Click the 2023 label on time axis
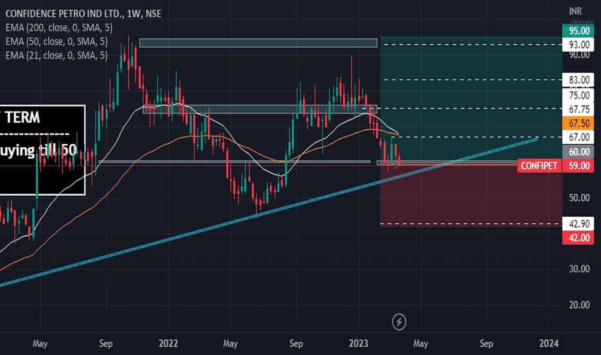Viewport: 601px width, 355px height. point(359,343)
